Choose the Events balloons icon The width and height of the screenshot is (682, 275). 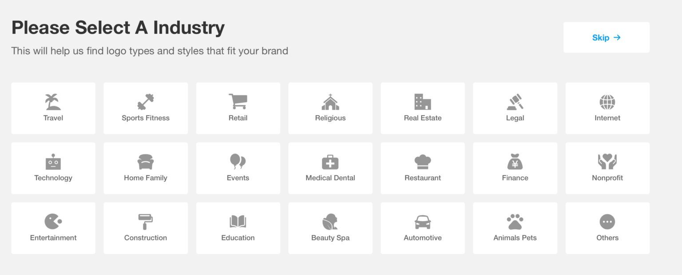(238, 162)
